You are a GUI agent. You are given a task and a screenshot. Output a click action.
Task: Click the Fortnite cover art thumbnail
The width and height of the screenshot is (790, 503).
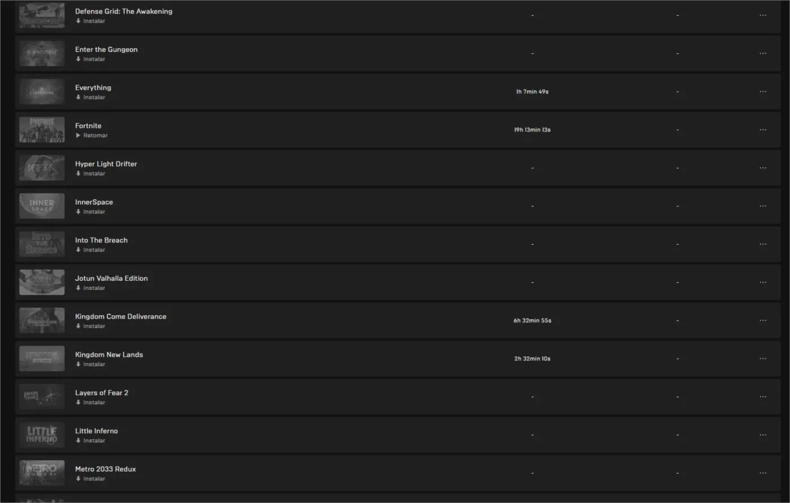pyautogui.click(x=42, y=130)
